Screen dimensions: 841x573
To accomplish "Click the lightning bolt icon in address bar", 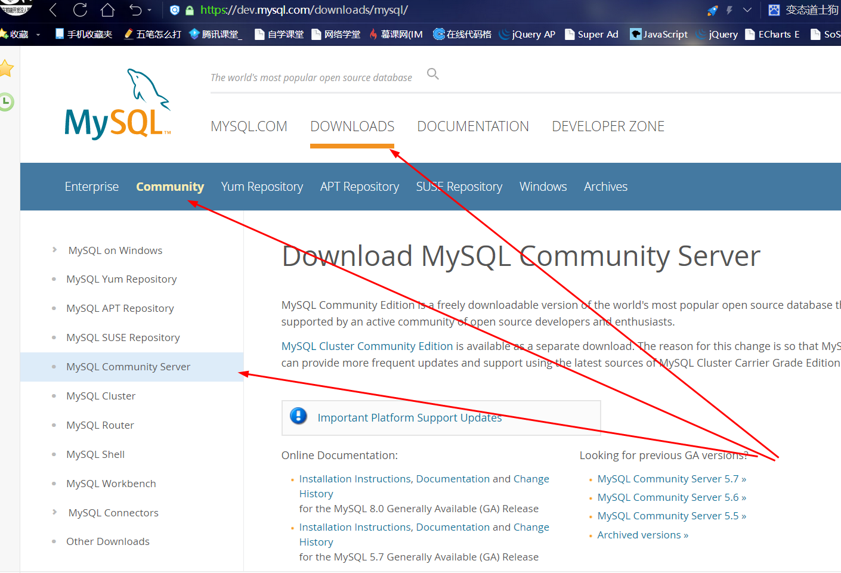I will click(x=729, y=10).
